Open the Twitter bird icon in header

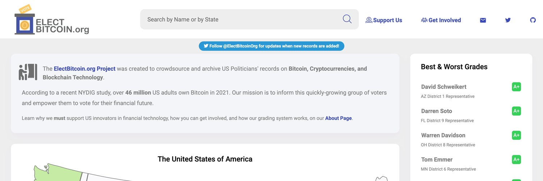point(508,20)
